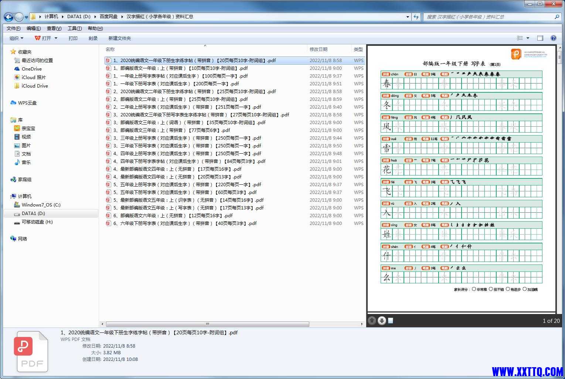Click page view square icon in preview
Screen dimensions: 565x379
coord(391,321)
